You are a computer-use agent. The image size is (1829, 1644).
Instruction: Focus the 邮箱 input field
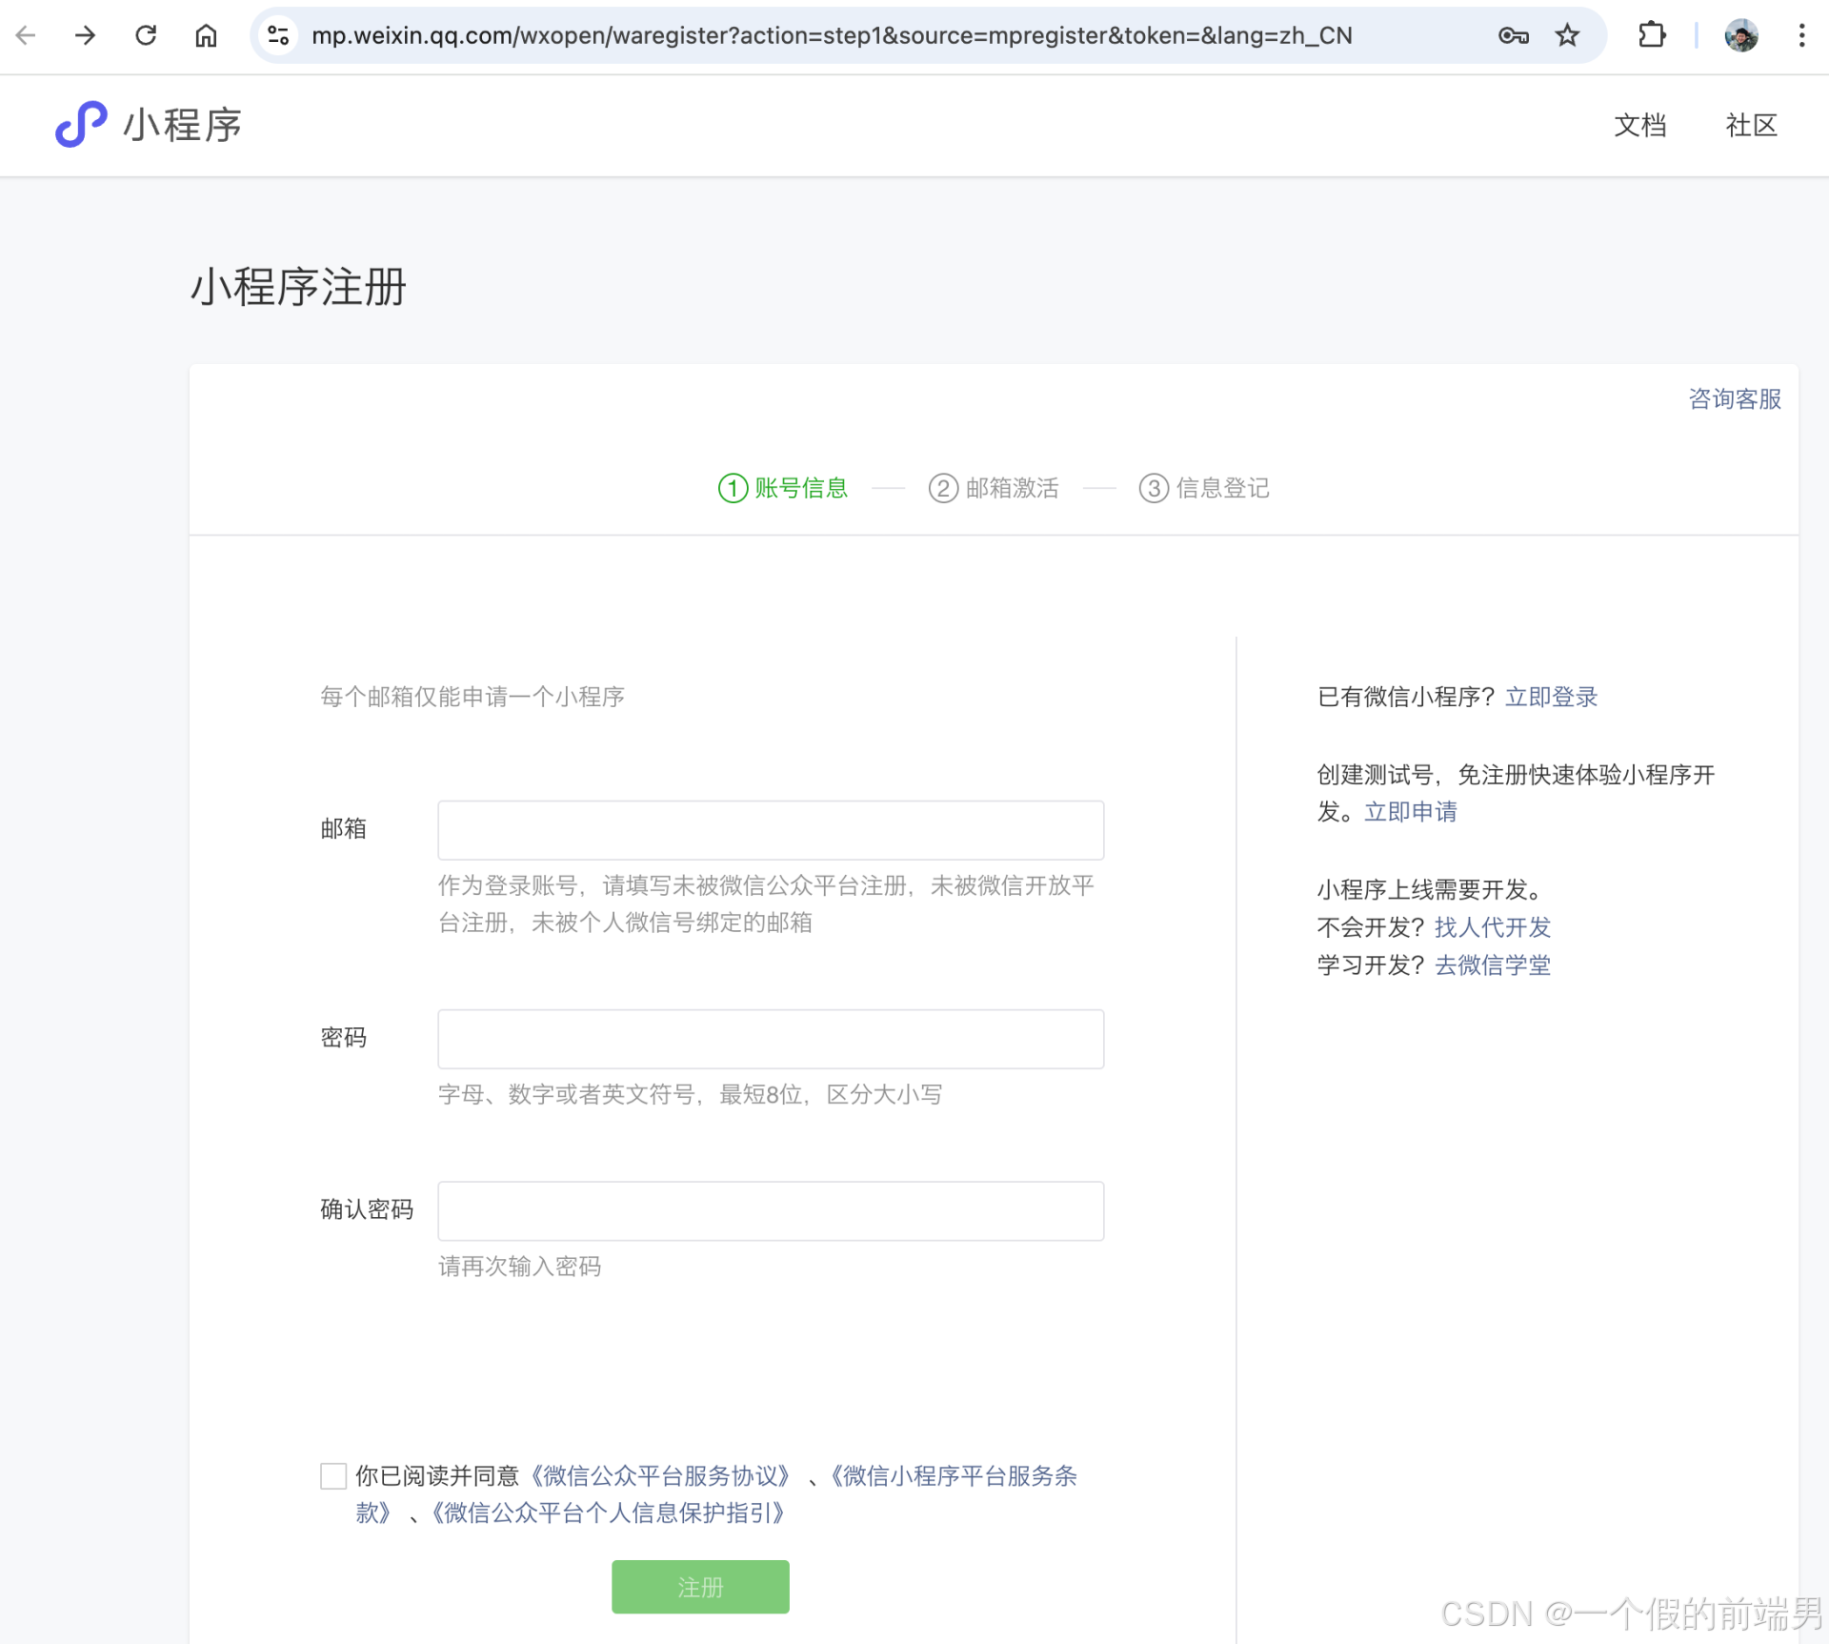(771, 830)
